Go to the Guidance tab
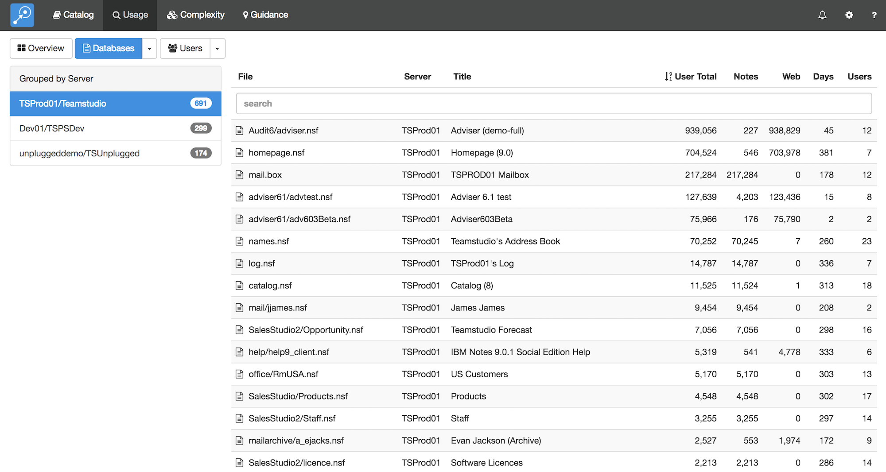Screen dimensions: 886x472 265,15
